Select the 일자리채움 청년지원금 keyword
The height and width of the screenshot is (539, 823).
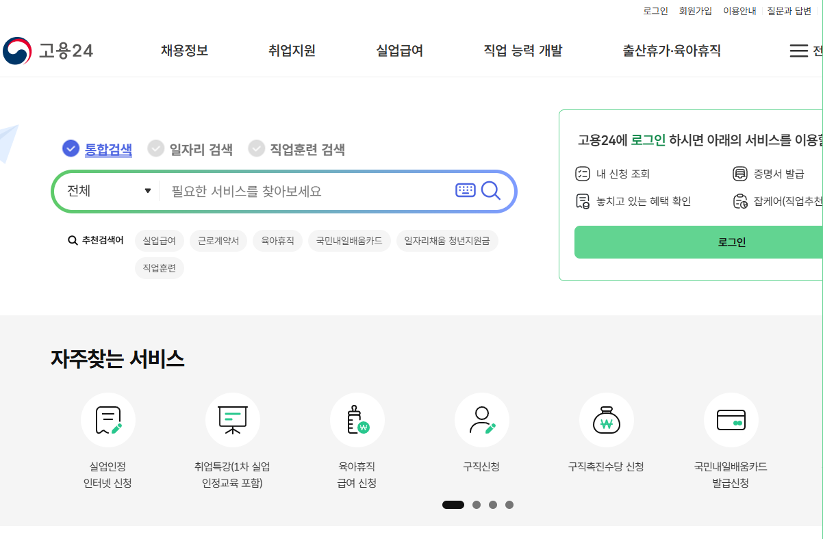(447, 241)
